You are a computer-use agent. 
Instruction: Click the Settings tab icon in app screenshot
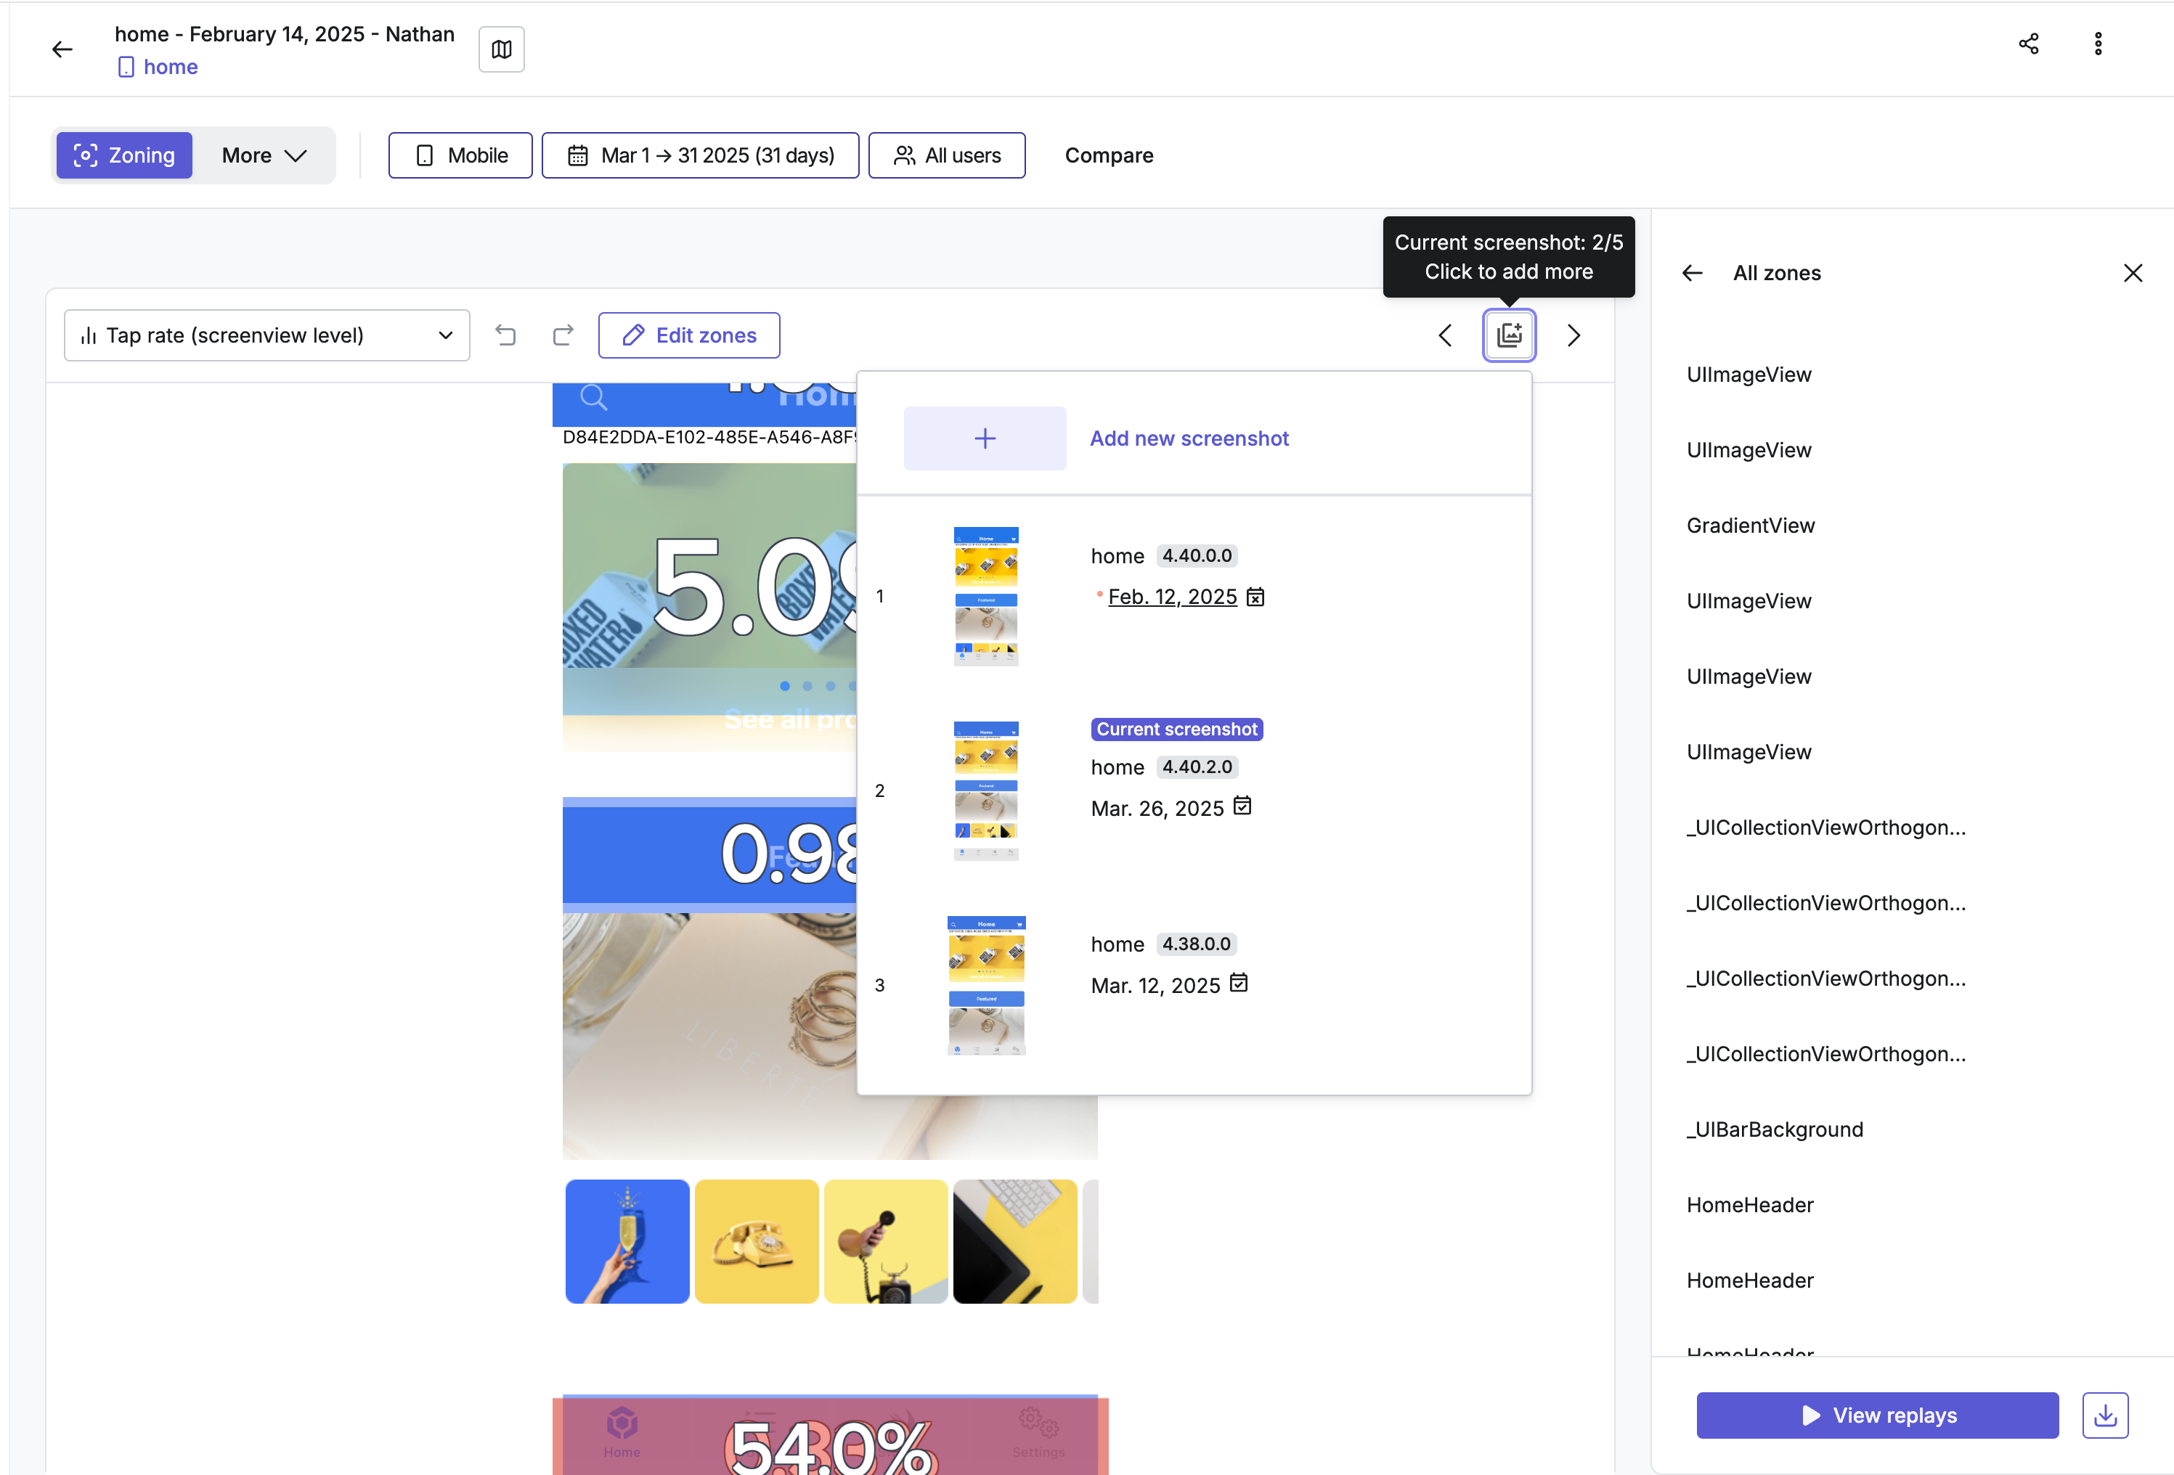click(1038, 1432)
